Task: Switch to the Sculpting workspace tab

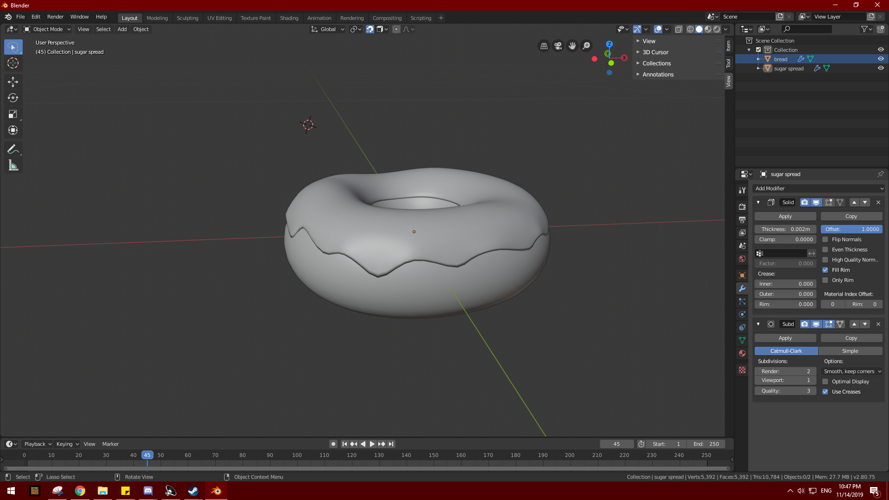Action: 188,18
